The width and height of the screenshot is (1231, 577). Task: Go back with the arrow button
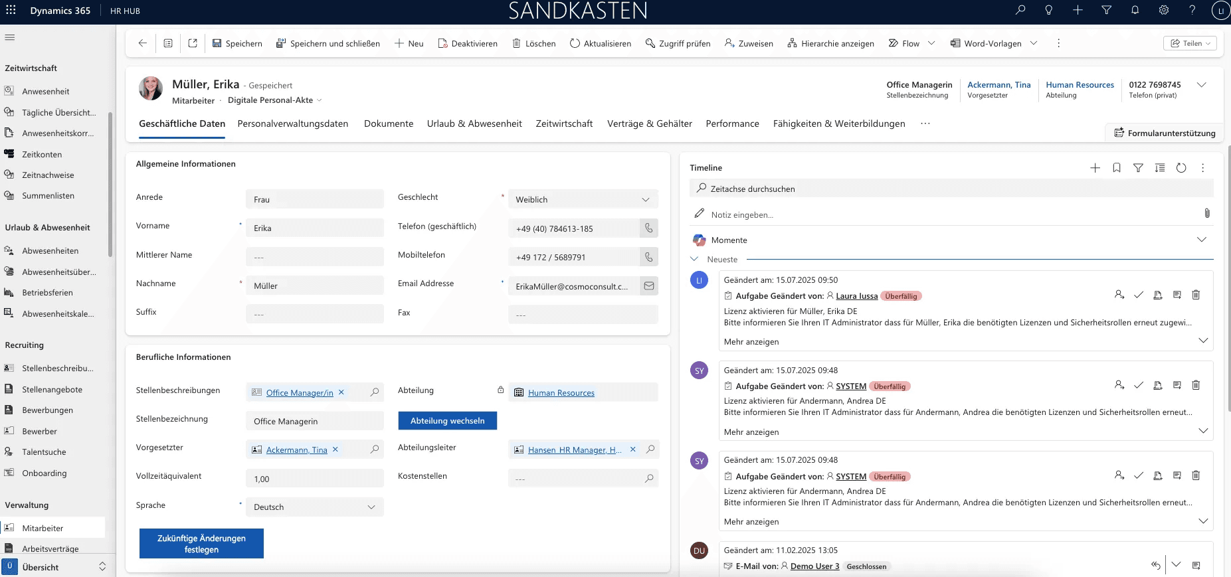pyautogui.click(x=142, y=43)
